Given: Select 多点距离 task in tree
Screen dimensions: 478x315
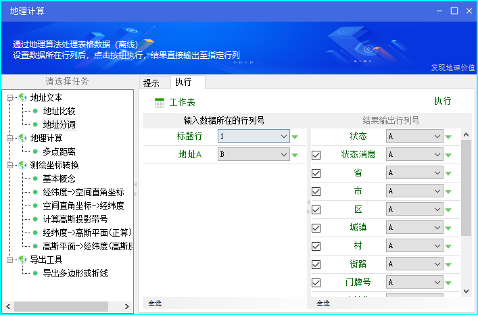Looking at the screenshot, I should pos(59,151).
